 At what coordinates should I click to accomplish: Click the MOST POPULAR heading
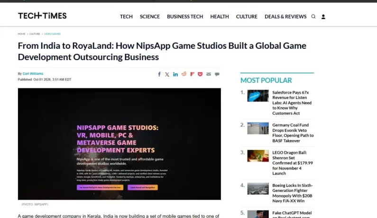click(x=266, y=80)
